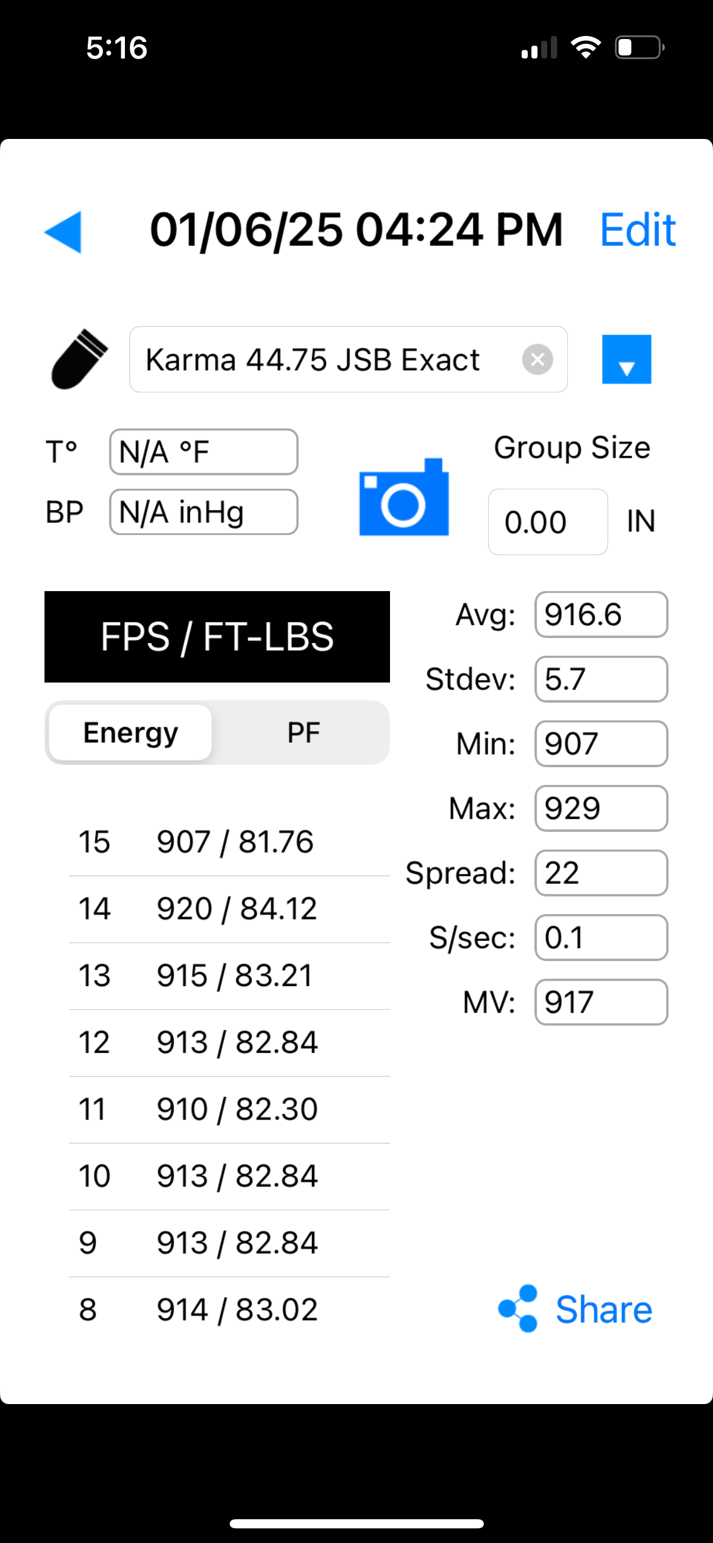Select shot 11 row 910 / 82.30

[x=229, y=1109]
